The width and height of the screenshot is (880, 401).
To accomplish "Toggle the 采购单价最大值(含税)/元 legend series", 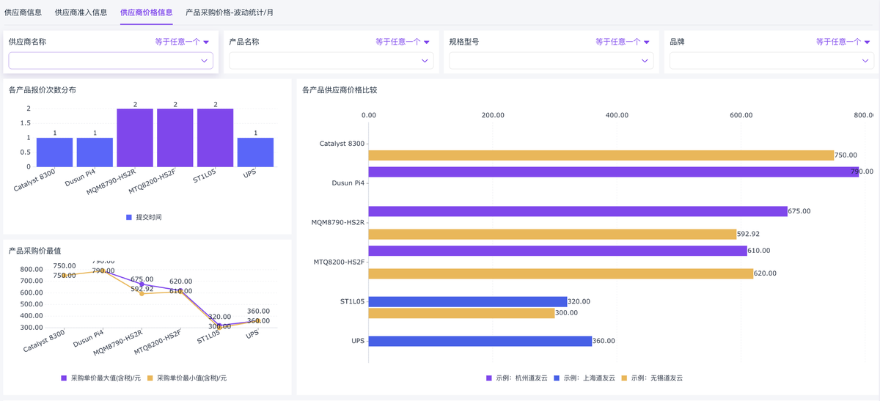I will pyautogui.click(x=111, y=378).
